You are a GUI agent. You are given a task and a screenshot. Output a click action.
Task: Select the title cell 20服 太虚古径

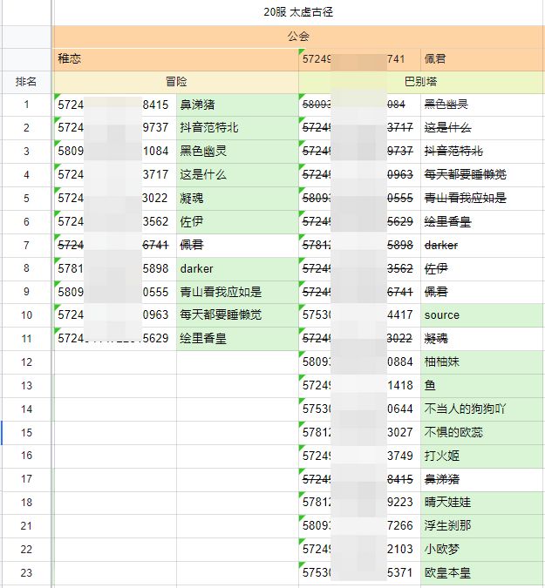click(x=298, y=12)
